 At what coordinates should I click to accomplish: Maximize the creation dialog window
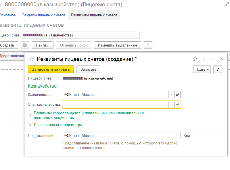click(213, 59)
